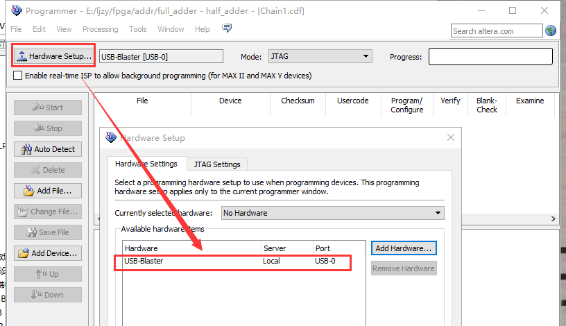Click Change File button
This screenshot has width=566, height=326.
(48, 212)
